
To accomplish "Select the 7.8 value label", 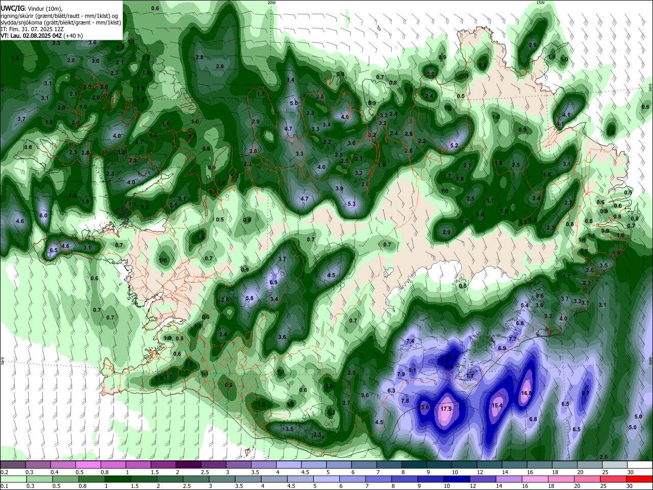I will tap(405, 401).
